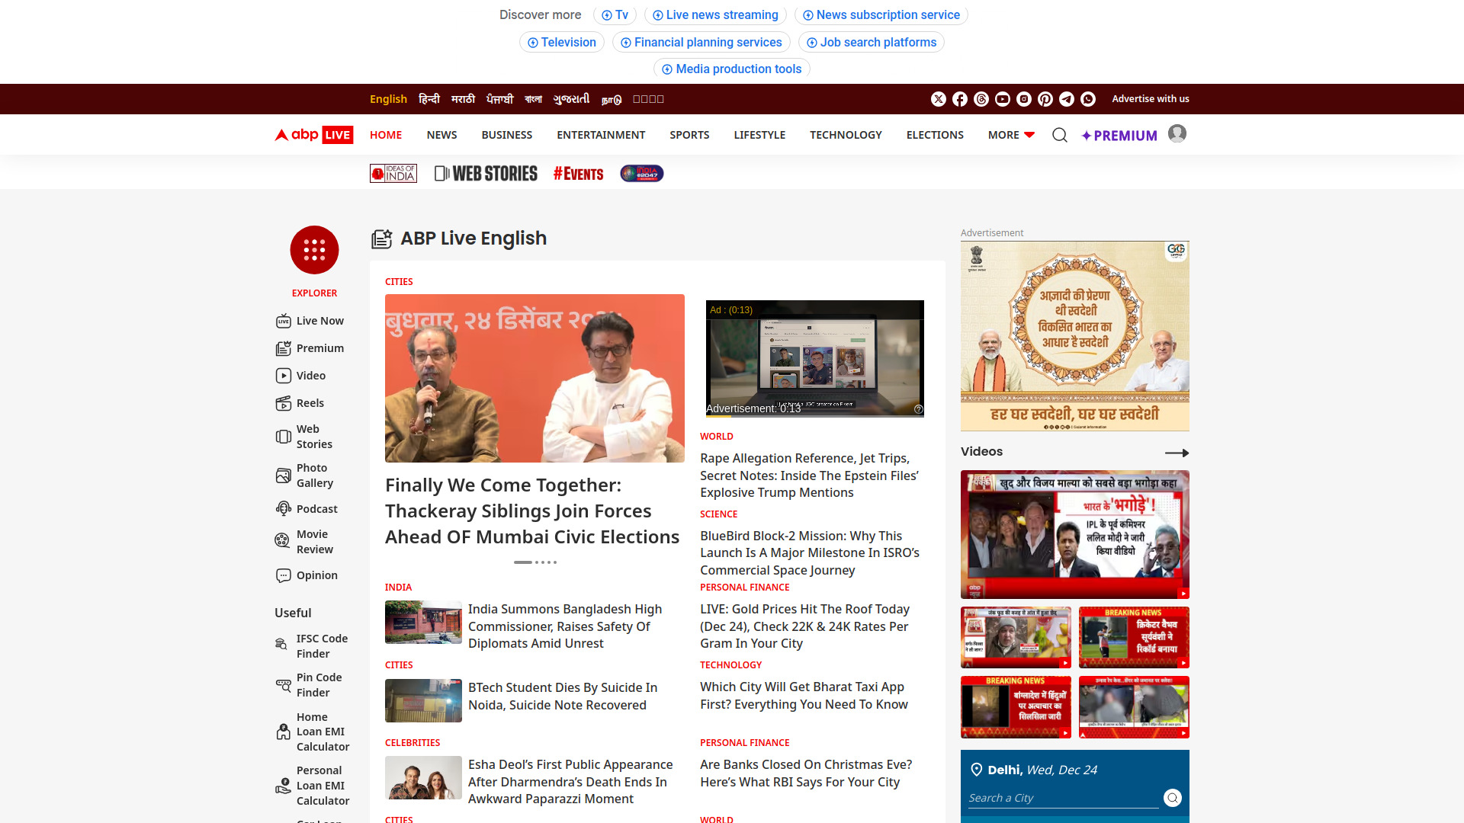
Task: Open the Web Stories banner link
Action: point(486,174)
